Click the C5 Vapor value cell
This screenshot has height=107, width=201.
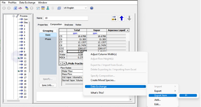[x=97, y=36]
